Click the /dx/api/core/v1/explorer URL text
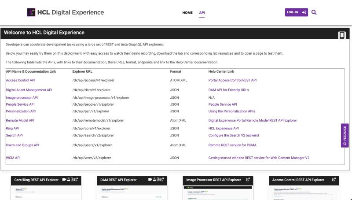Viewport: 352px width, 200px height. pos(92,128)
